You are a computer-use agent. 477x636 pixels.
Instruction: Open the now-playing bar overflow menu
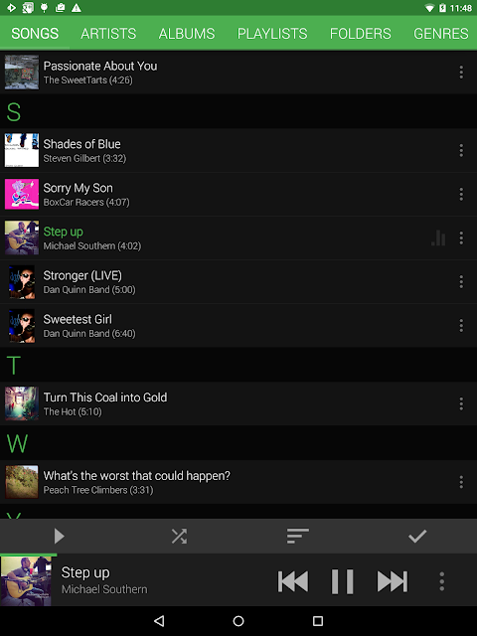click(441, 581)
